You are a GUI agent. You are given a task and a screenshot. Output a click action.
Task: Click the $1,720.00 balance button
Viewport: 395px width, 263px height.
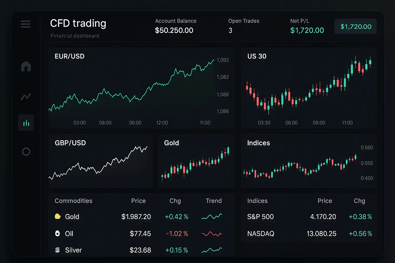tap(355, 26)
